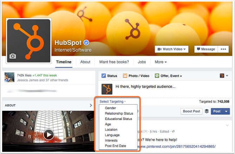Screen dimensions: 235x154
Task: Choose Relationship Status targeting option
Action: 119,113
